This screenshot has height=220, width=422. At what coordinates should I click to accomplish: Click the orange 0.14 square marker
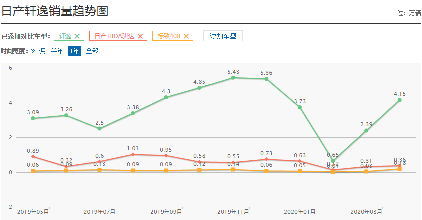(233, 170)
